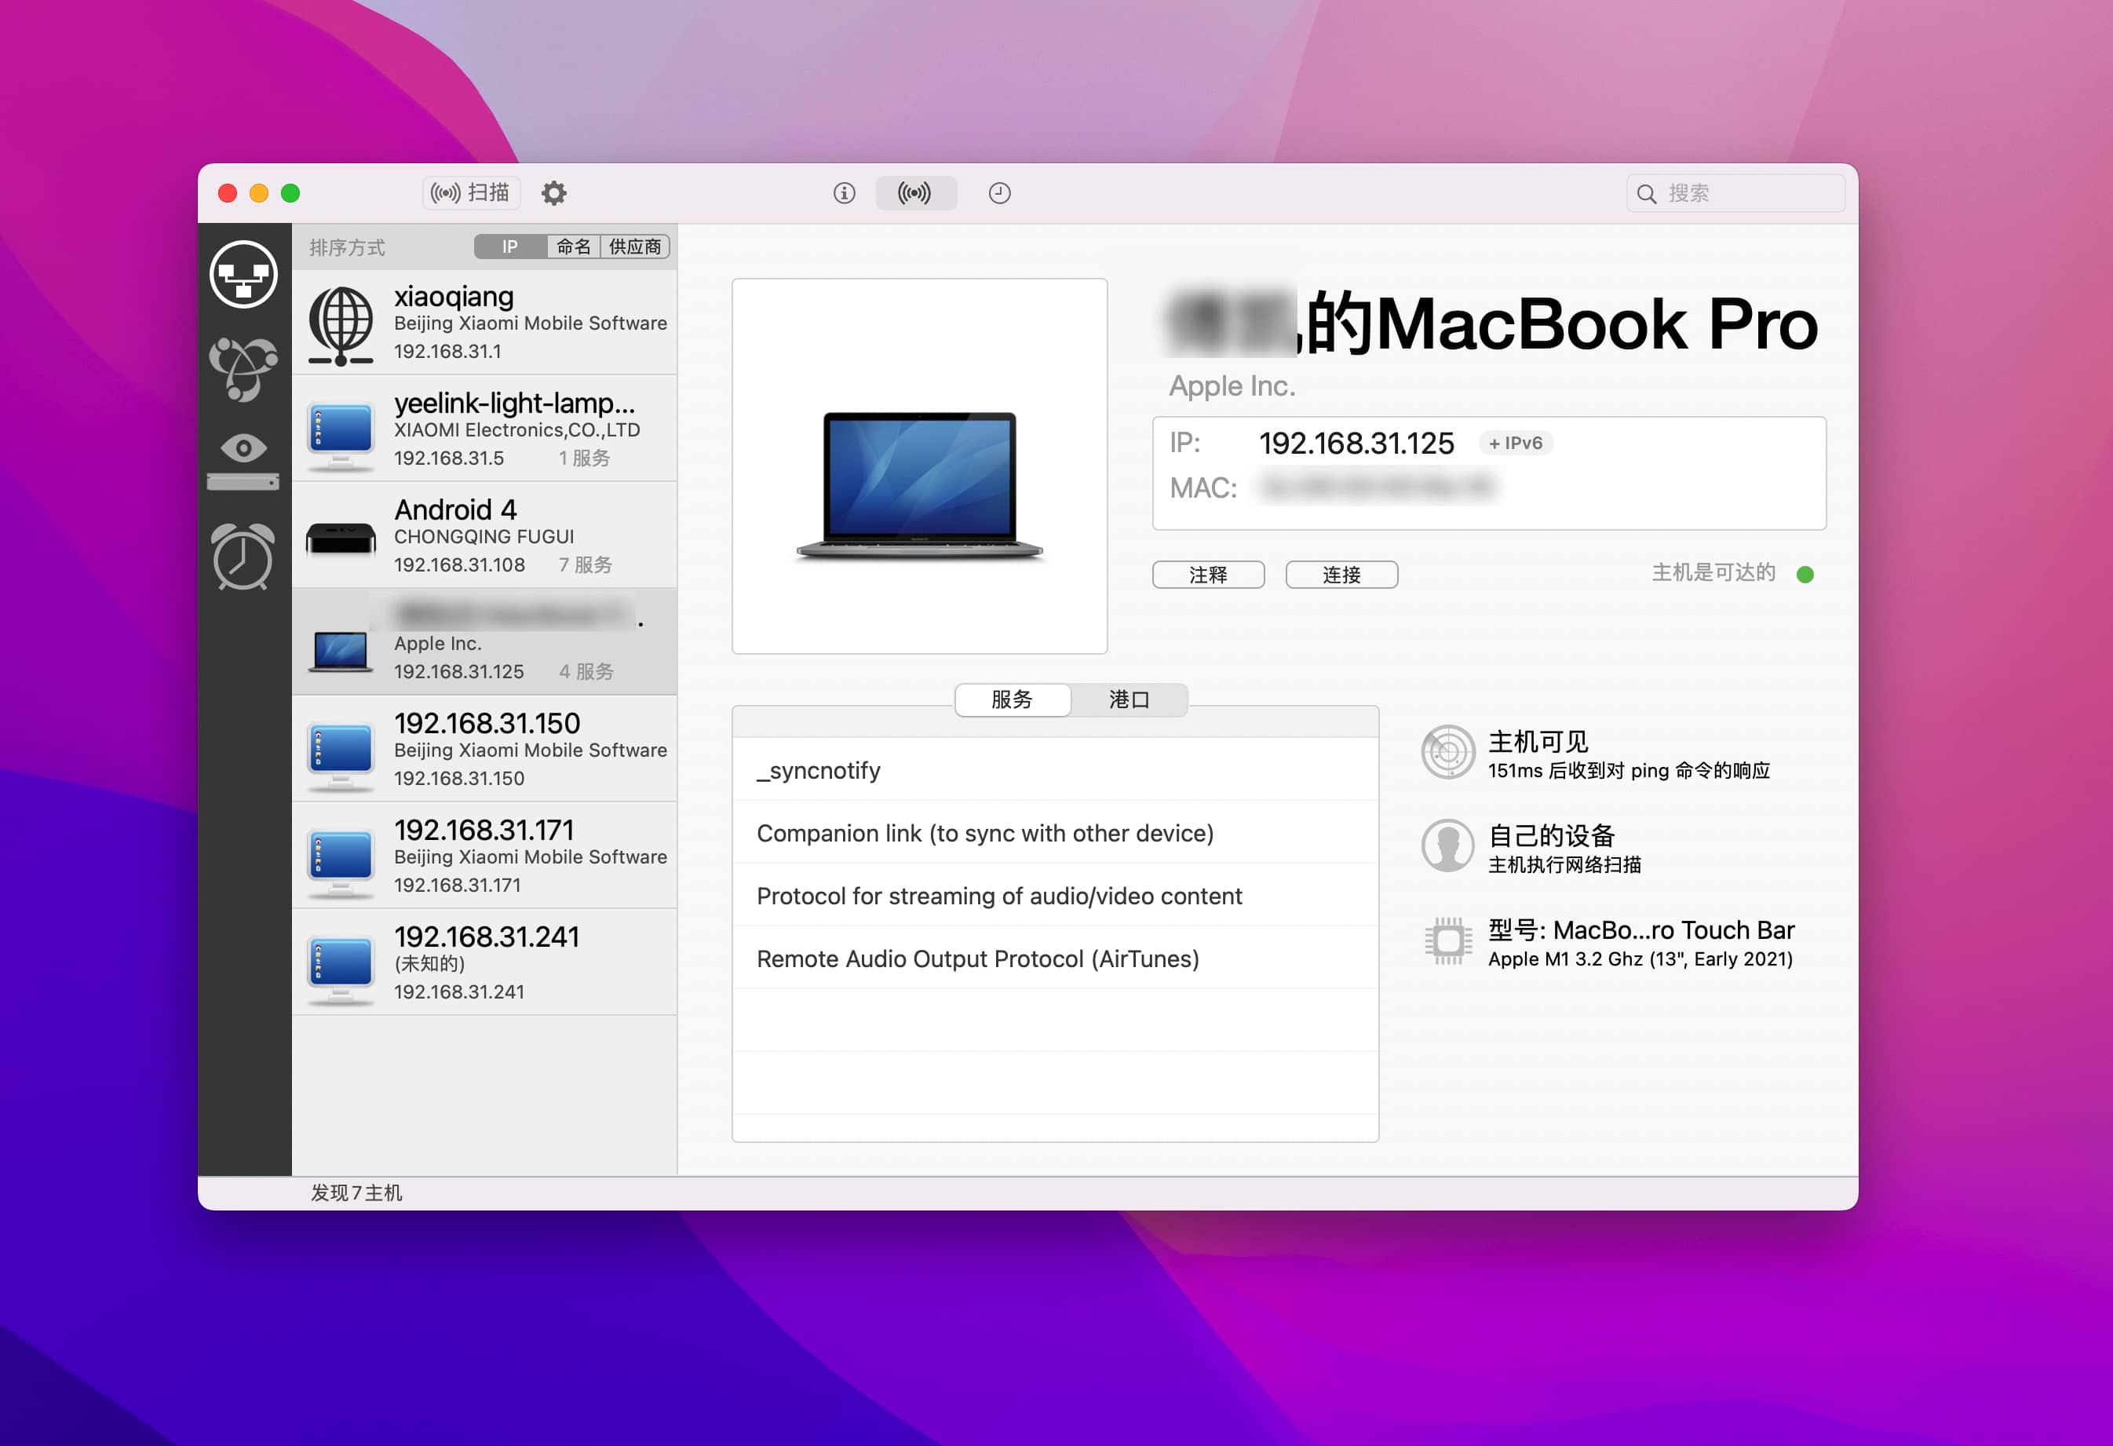2113x1446 pixels.
Task: Sort the host list by 供应商
Action: [635, 246]
